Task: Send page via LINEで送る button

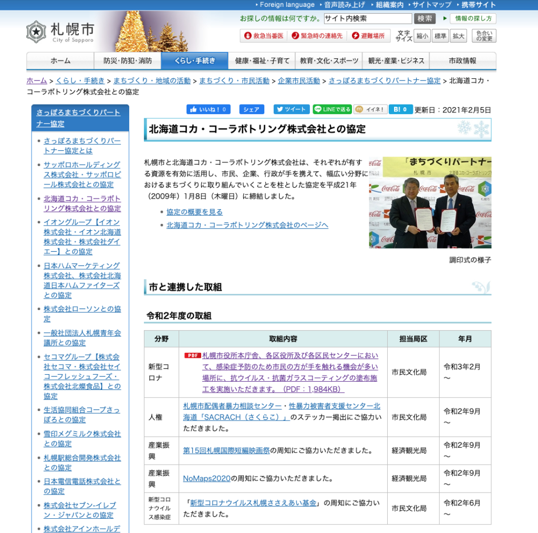Action: [332, 109]
